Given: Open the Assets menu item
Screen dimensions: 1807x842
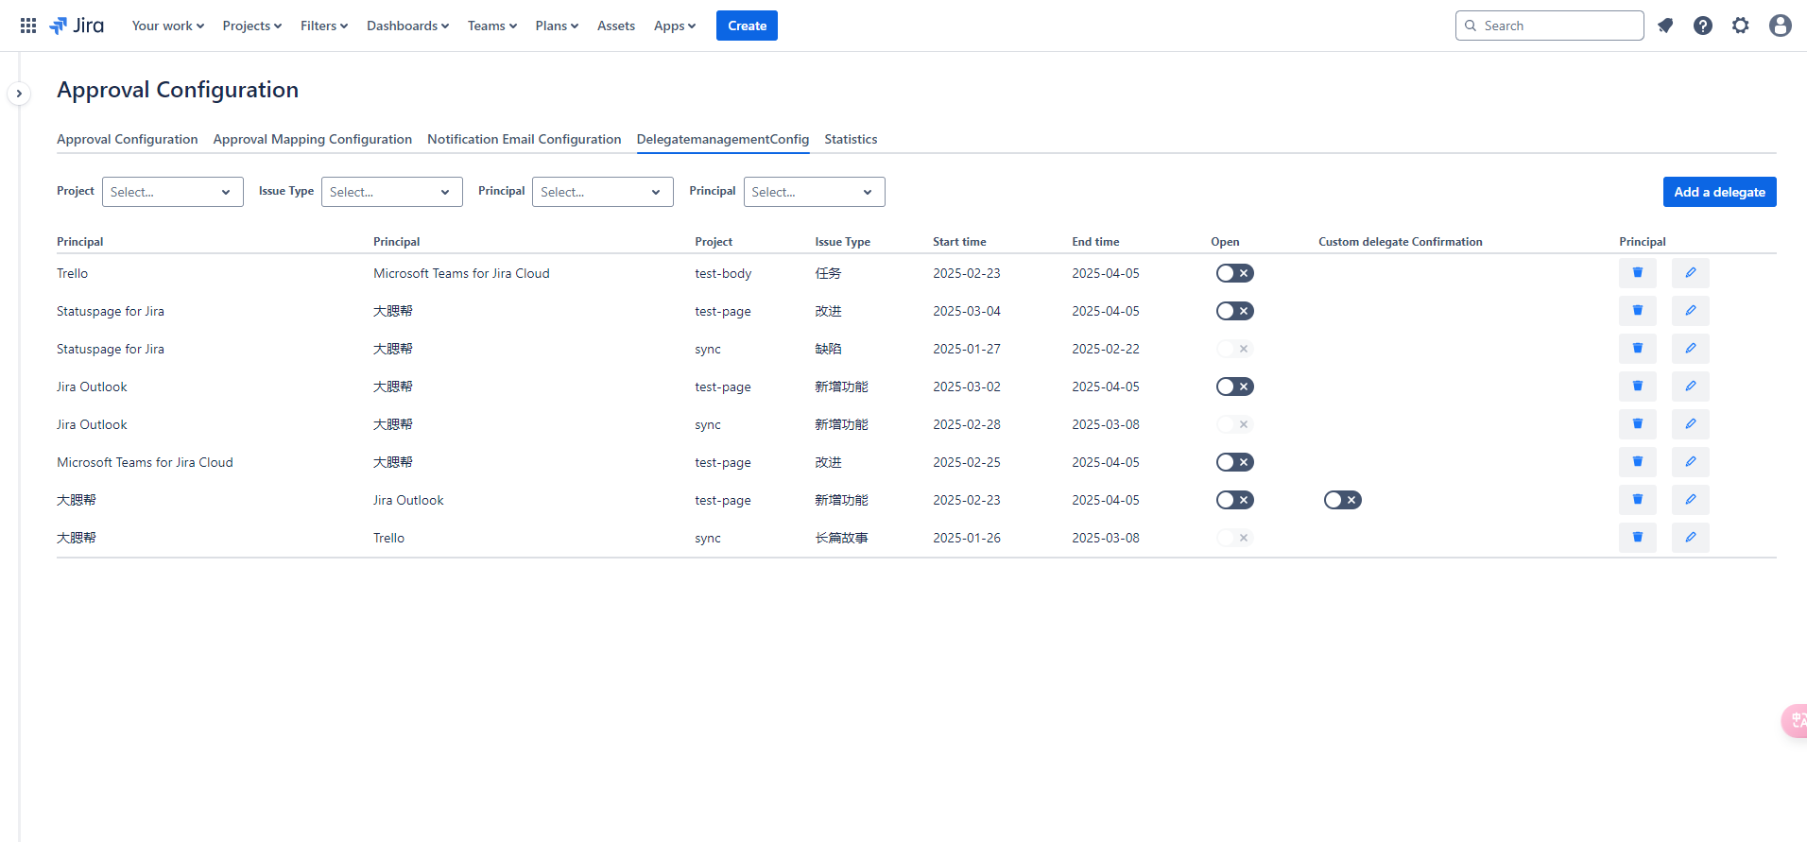Looking at the screenshot, I should pos(616,26).
